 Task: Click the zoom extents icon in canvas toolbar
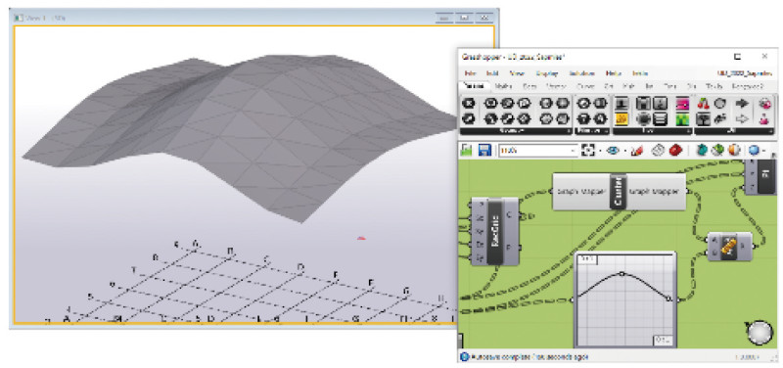point(588,151)
